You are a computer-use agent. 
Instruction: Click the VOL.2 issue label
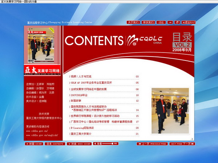point(182,45)
